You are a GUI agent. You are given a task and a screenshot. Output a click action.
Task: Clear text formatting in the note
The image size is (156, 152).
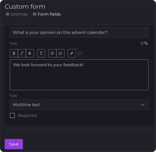[41, 53]
